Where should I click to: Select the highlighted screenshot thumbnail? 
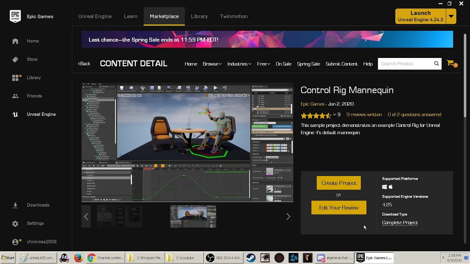(x=193, y=217)
